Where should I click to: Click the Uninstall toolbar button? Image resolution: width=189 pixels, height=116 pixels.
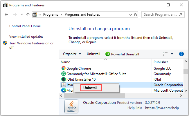tap(93, 54)
